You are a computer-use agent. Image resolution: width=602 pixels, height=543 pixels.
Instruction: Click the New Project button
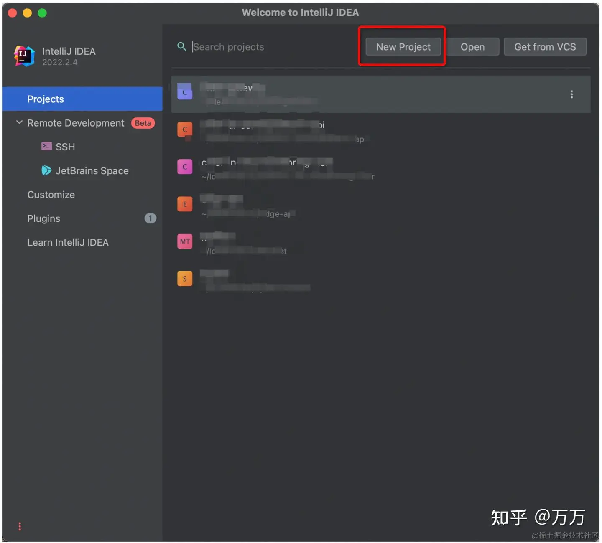coord(403,47)
